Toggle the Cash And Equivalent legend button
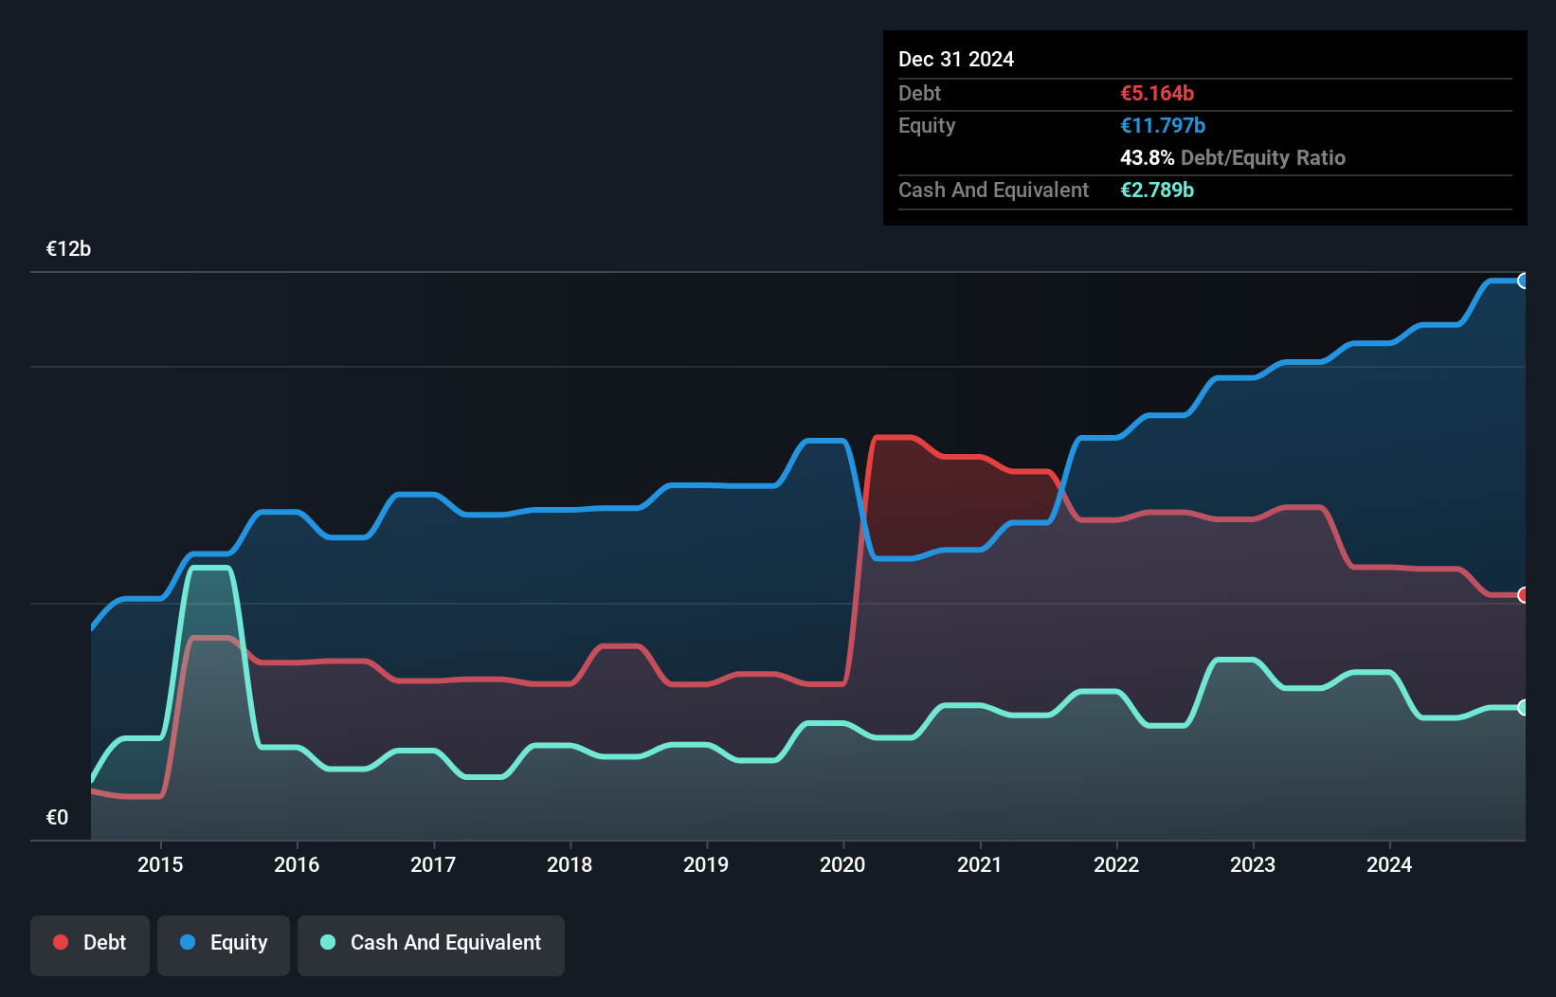The image size is (1556, 997). point(431,945)
